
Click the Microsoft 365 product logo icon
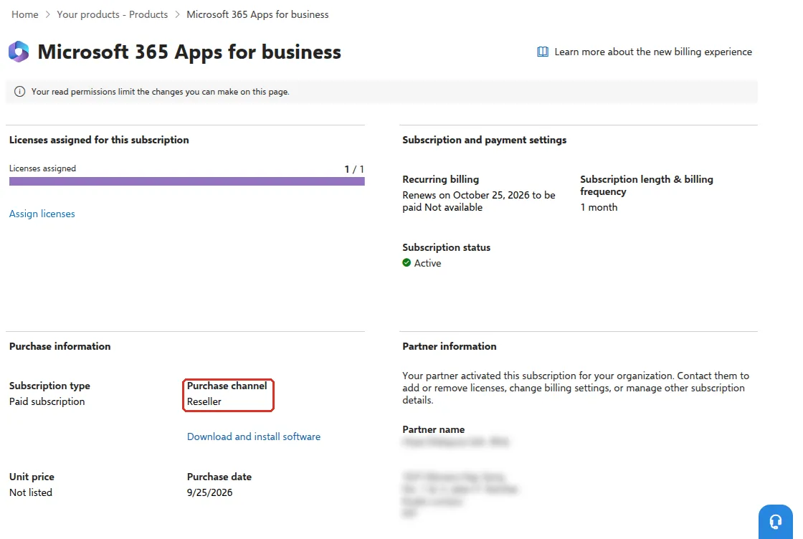[19, 52]
